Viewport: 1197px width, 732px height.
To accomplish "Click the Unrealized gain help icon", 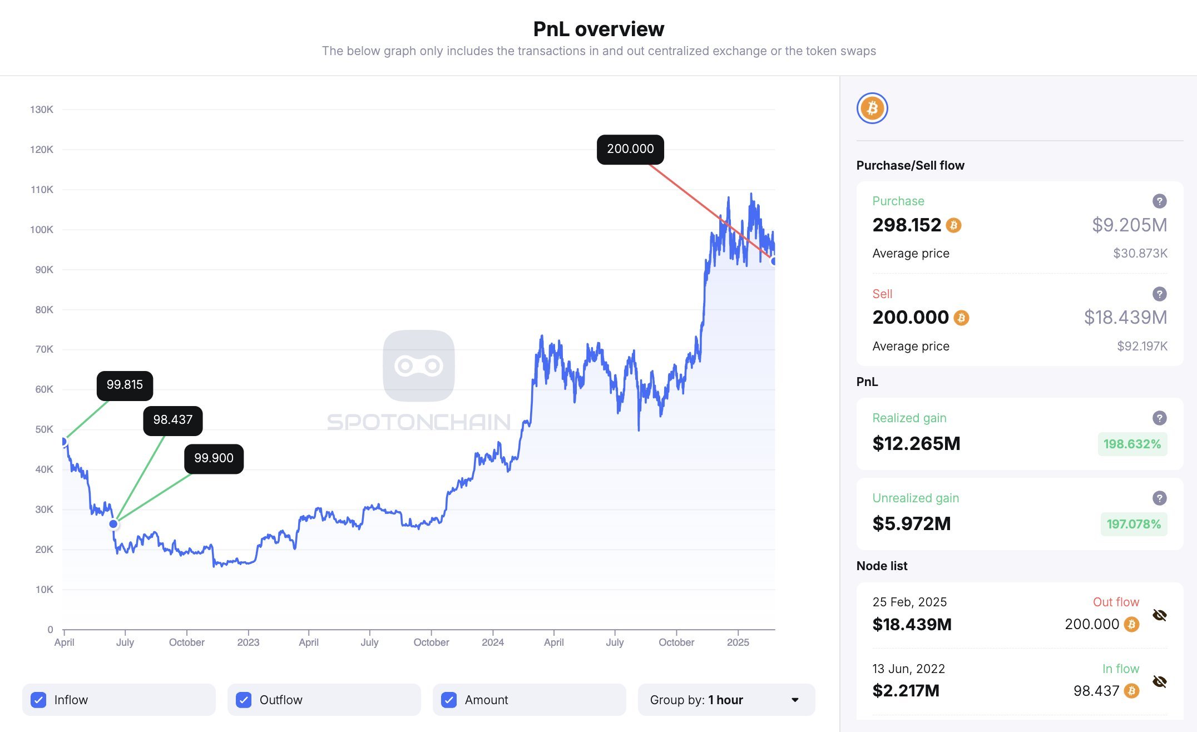I will point(1159,498).
